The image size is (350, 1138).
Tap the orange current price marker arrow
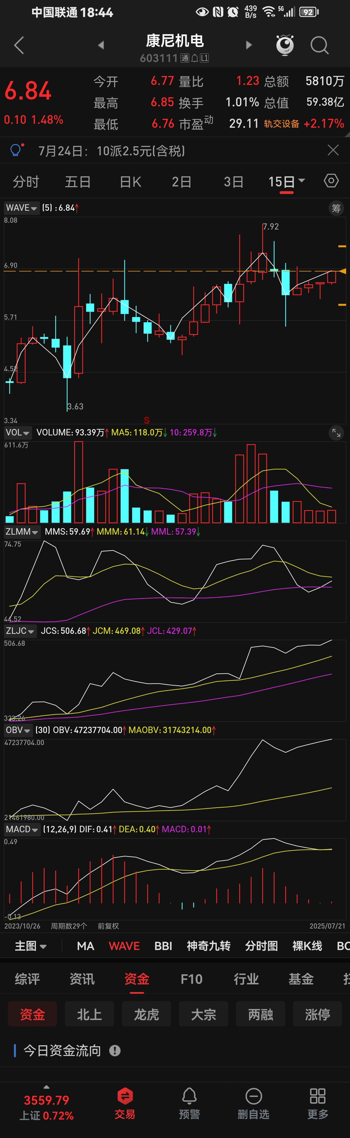tap(342, 271)
